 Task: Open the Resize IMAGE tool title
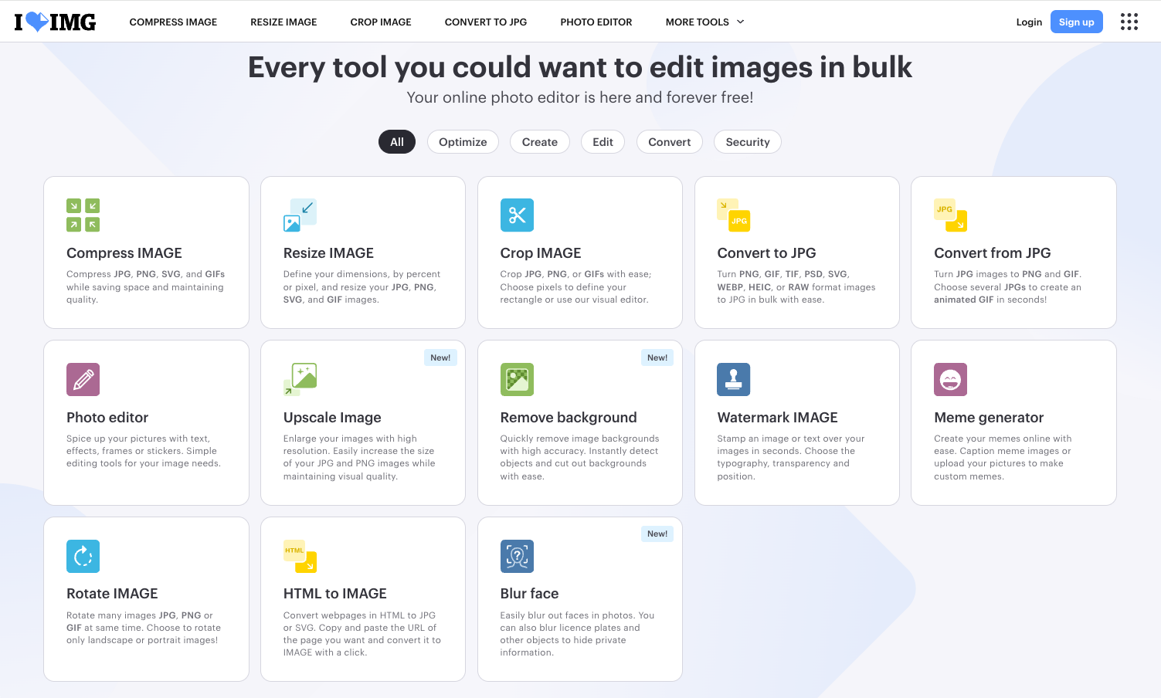[328, 253]
